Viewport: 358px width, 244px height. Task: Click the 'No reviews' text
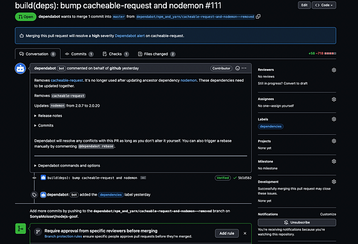(x=266, y=77)
